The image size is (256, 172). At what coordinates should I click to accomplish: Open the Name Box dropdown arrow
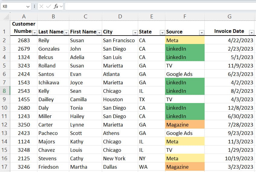pos(28,7)
